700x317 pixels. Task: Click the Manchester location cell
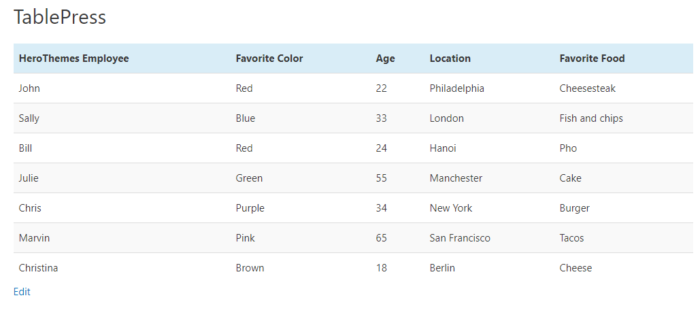[x=456, y=178]
